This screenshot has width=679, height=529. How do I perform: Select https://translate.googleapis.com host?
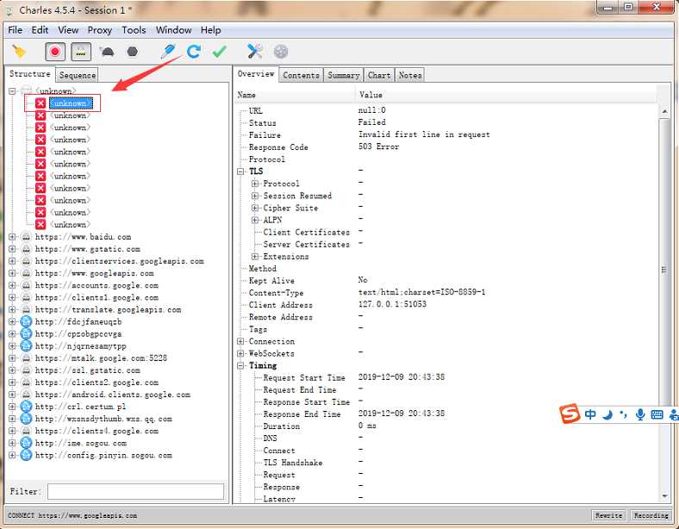pyautogui.click(x=108, y=309)
